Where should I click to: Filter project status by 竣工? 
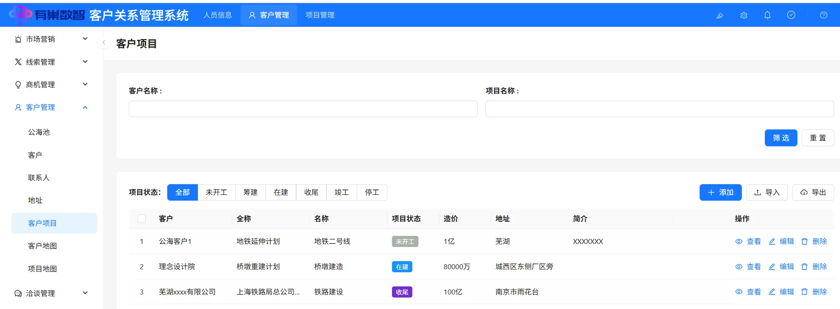pyautogui.click(x=341, y=192)
